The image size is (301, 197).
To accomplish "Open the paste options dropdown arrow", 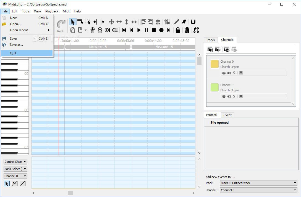I will click(x=85, y=30).
